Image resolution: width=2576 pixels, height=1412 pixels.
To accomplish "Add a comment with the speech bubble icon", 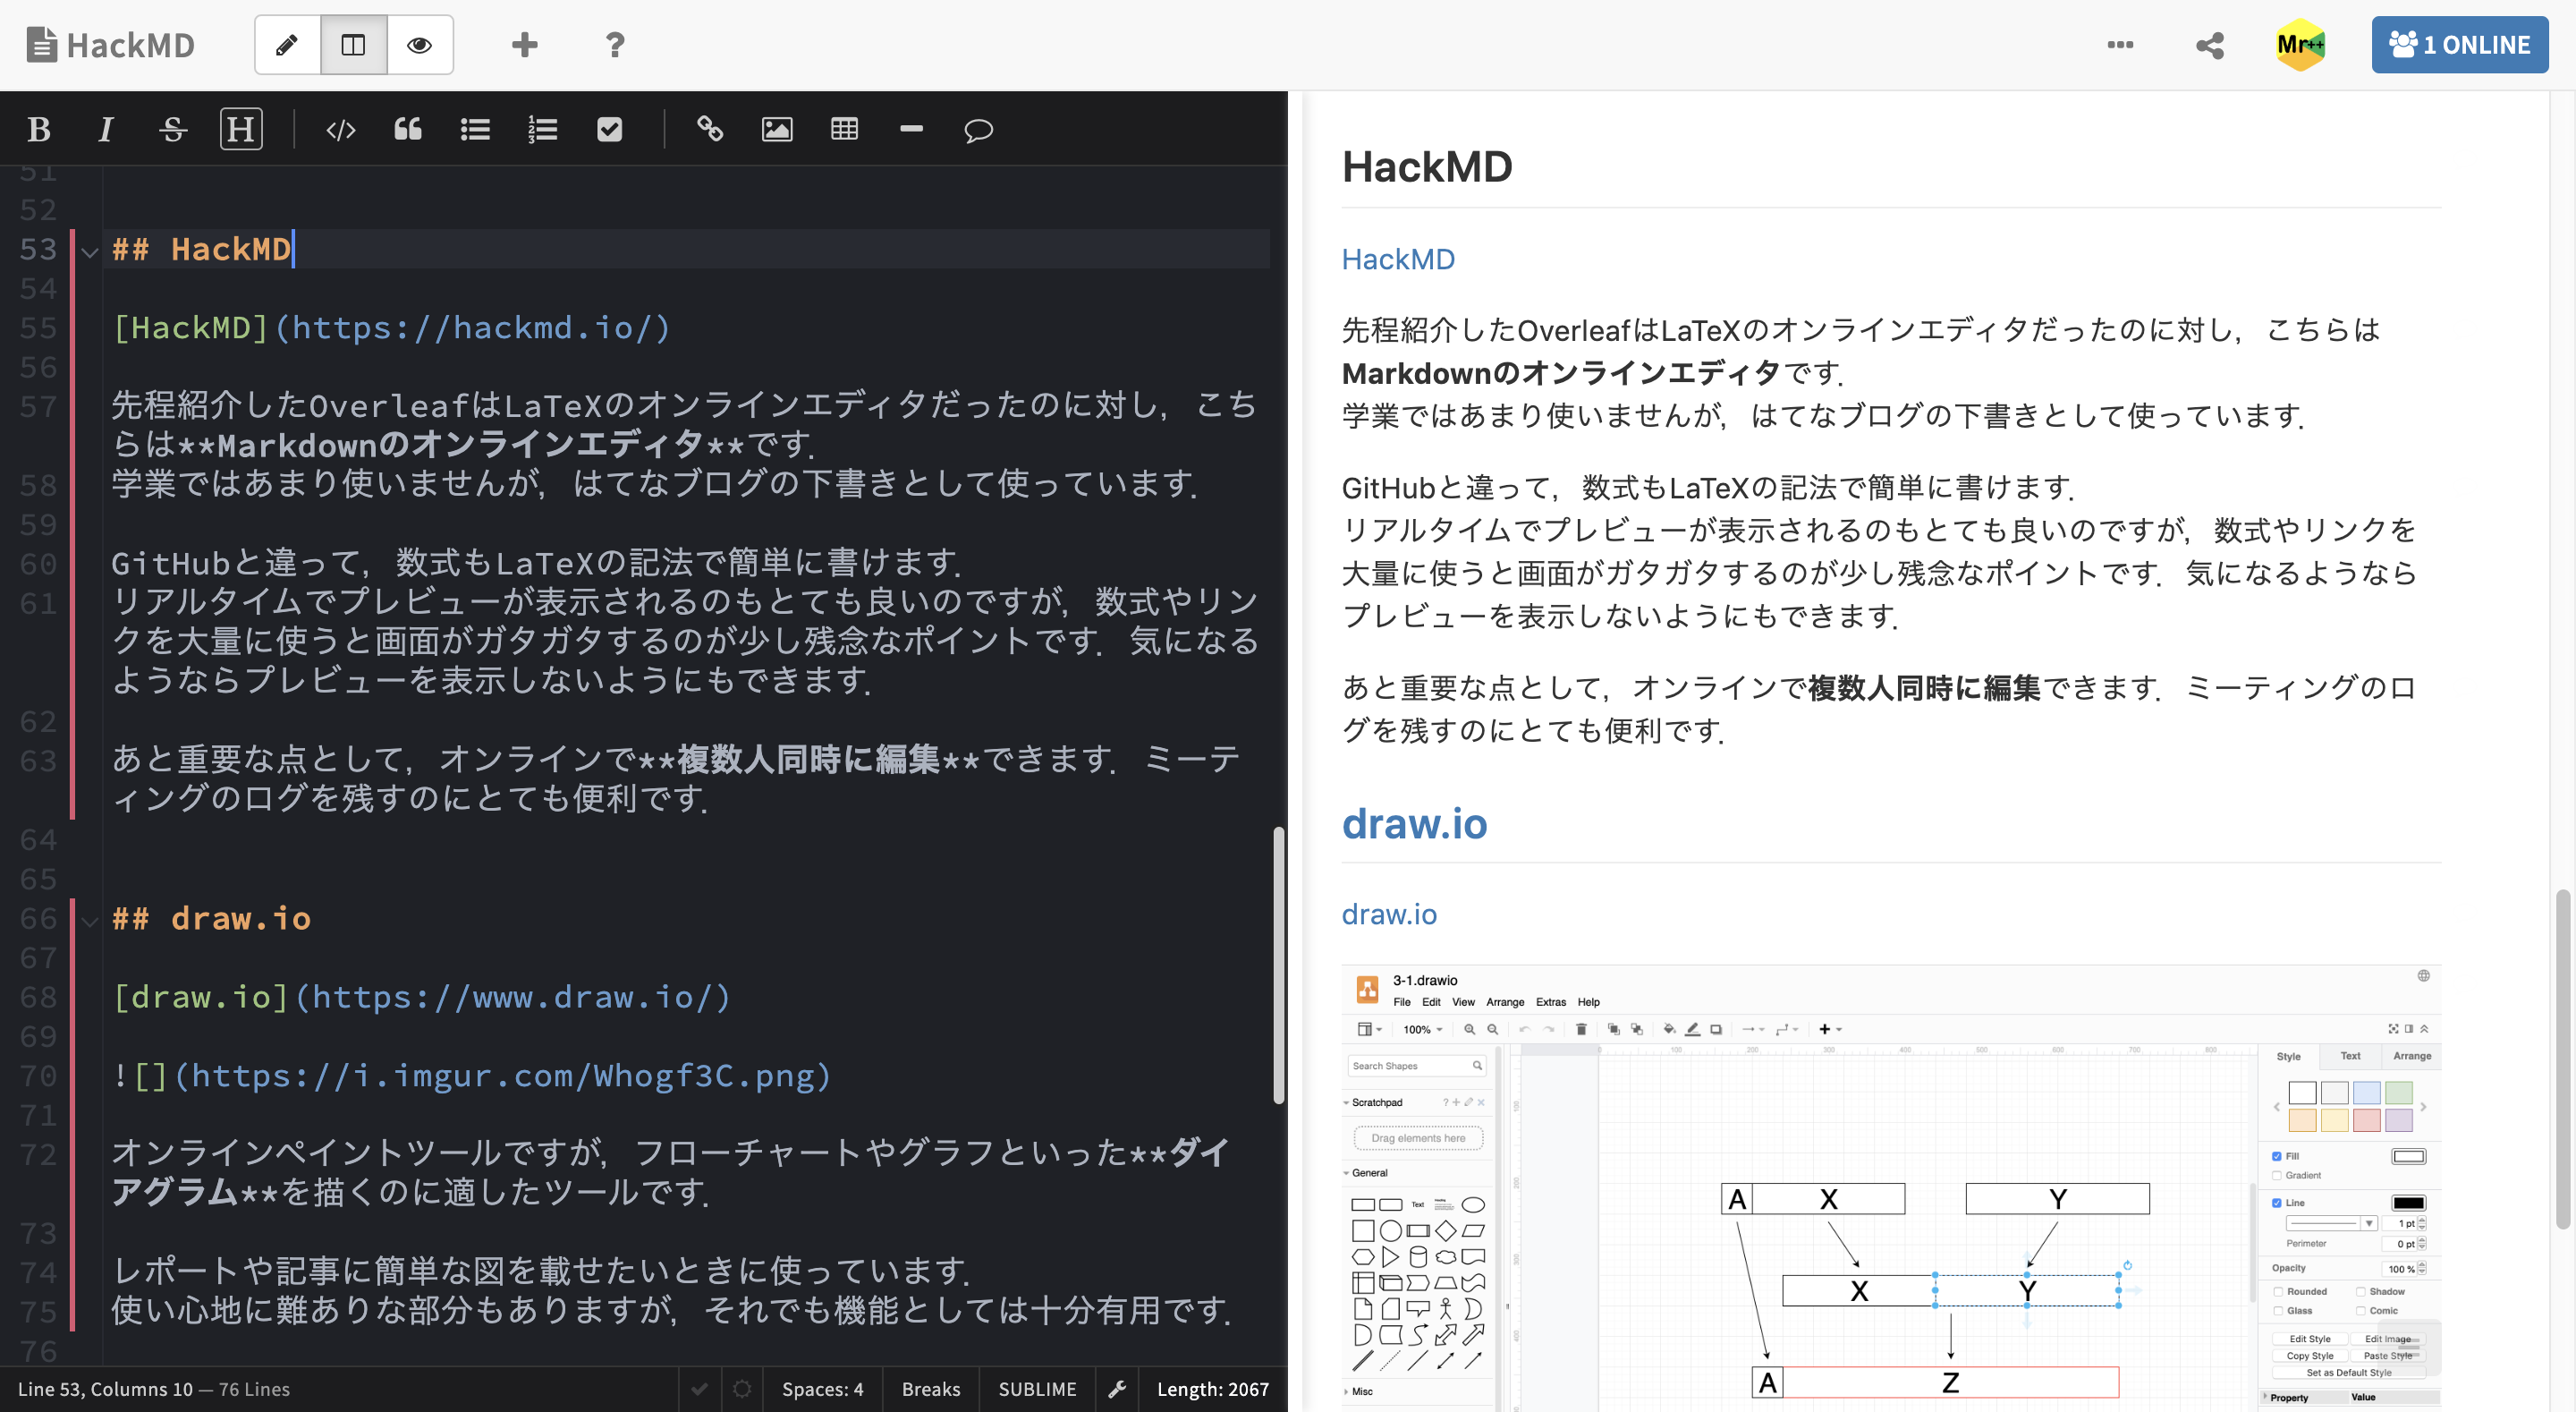I will 977,129.
